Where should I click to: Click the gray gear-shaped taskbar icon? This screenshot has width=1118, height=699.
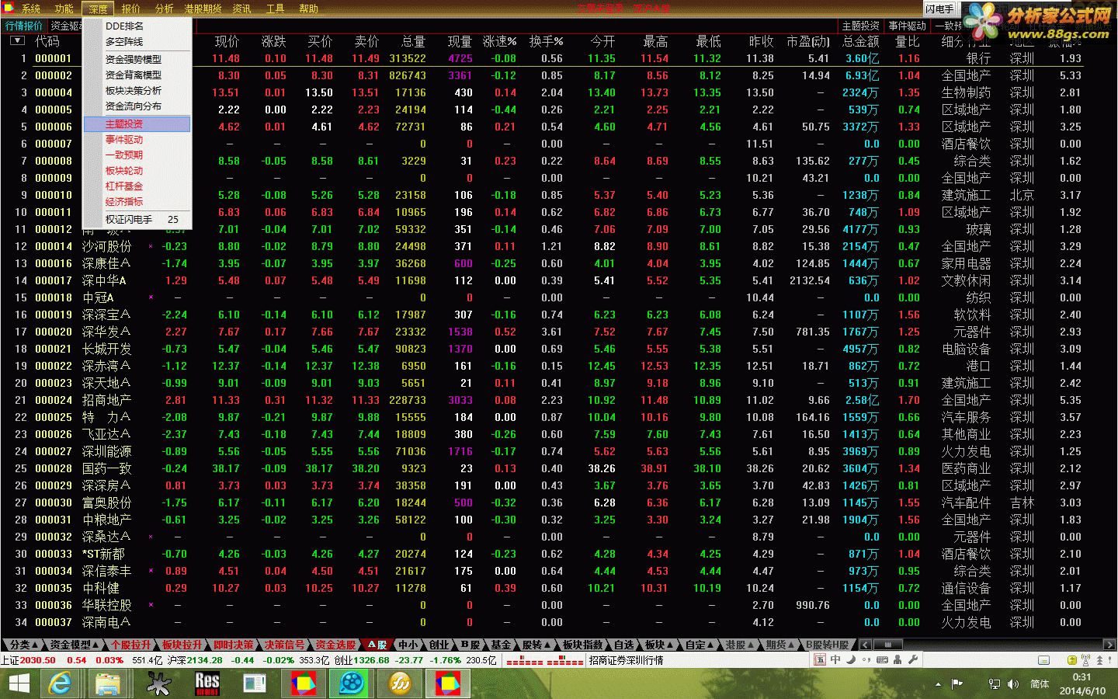tap(158, 683)
